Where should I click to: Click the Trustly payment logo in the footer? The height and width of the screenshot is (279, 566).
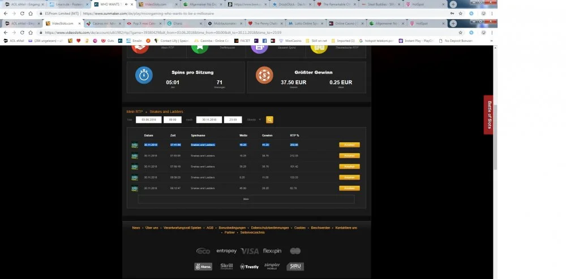pyautogui.click(x=249, y=267)
